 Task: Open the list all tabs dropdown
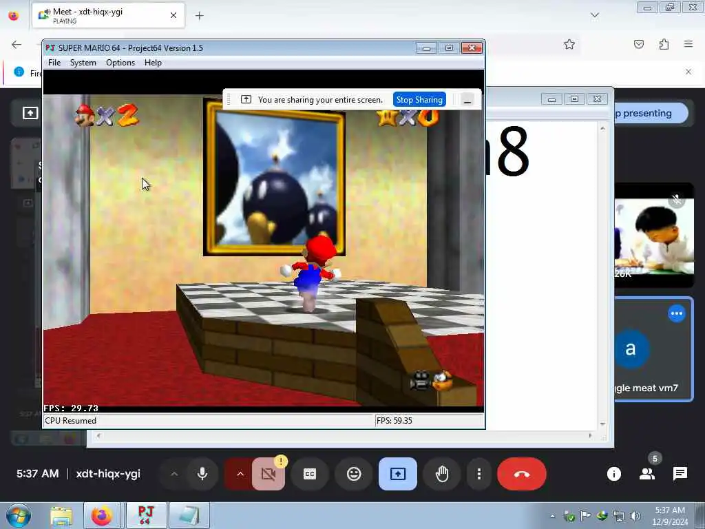[x=594, y=15]
